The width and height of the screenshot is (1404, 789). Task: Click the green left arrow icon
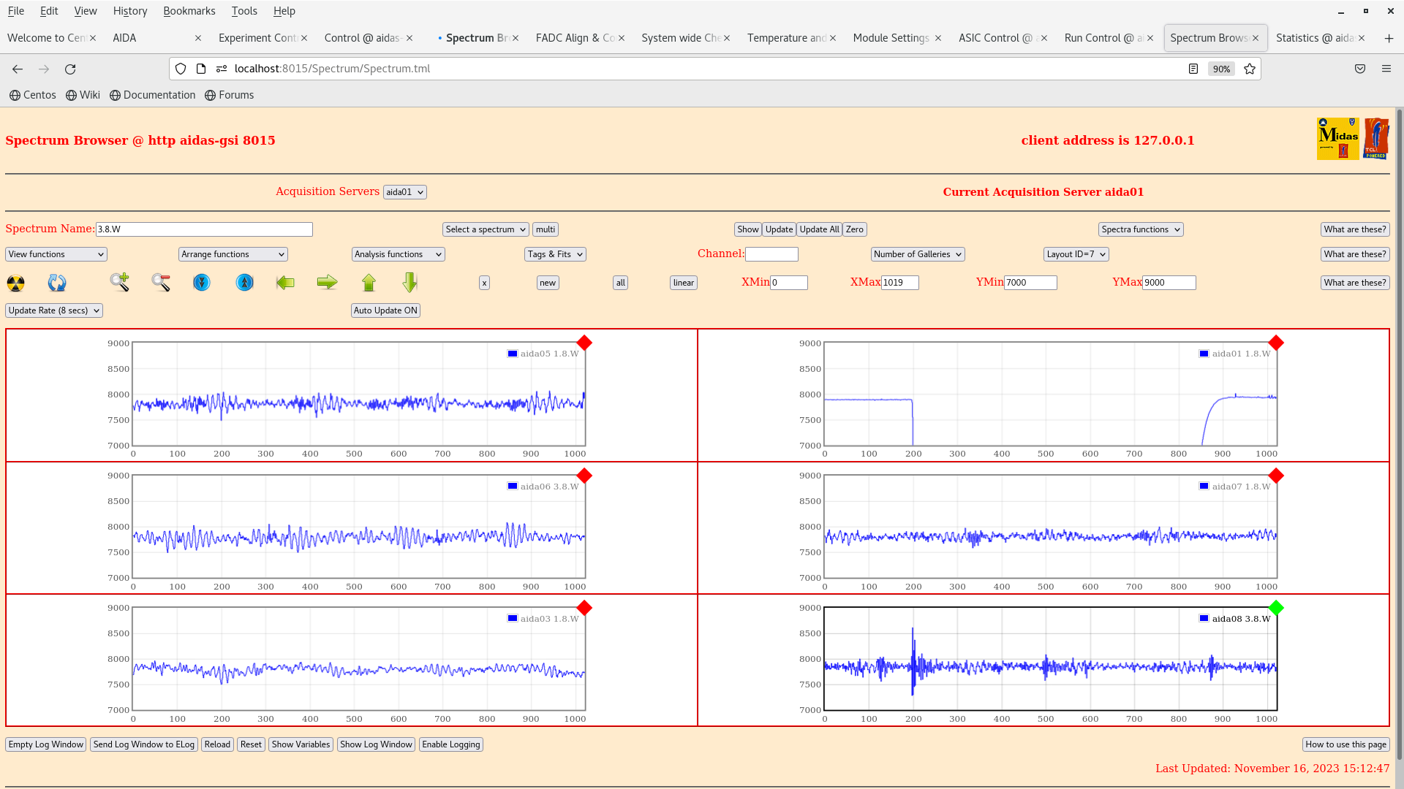point(285,283)
